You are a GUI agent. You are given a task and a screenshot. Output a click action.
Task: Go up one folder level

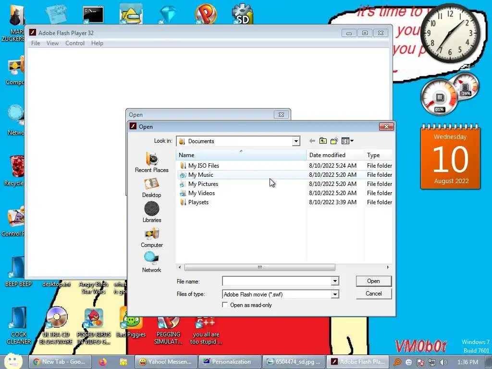click(x=323, y=141)
